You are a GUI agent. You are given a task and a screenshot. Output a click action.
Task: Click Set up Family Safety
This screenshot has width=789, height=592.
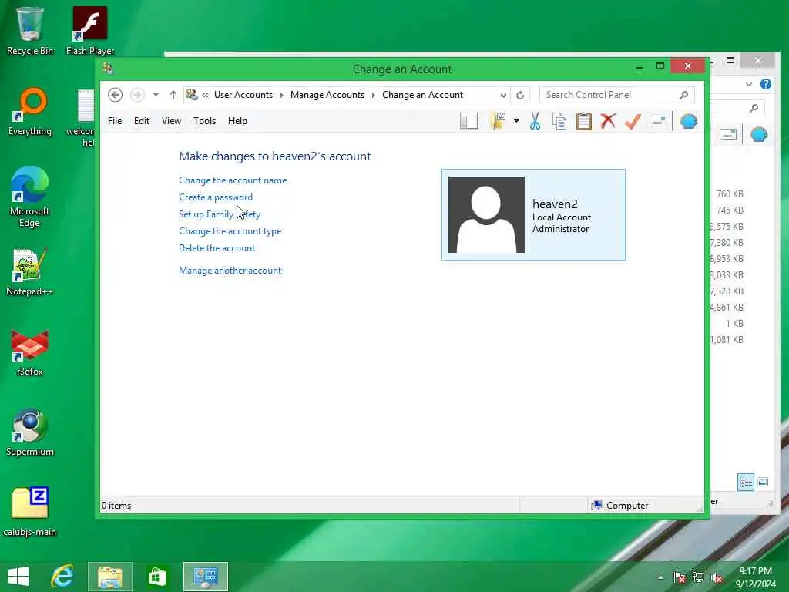[x=220, y=214]
